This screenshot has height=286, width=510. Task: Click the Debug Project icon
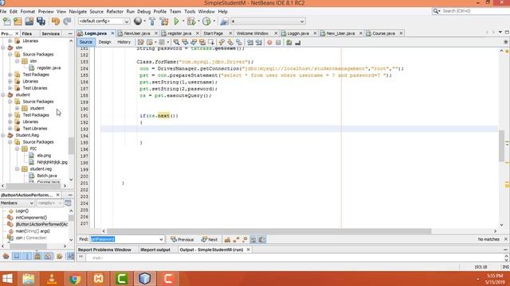[x=191, y=21]
